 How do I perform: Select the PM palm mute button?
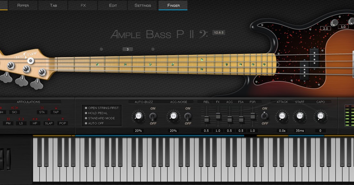tap(8, 123)
